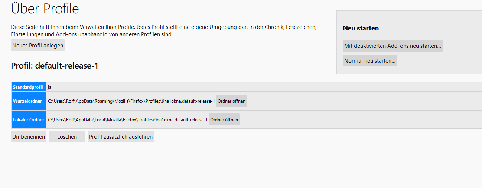Click the Neues Profil anlegen button
The width and height of the screenshot is (482, 188).
tap(38, 46)
